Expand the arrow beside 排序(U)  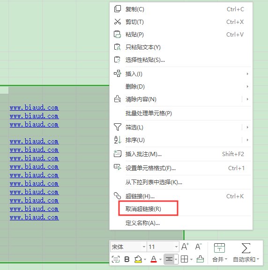point(247,140)
